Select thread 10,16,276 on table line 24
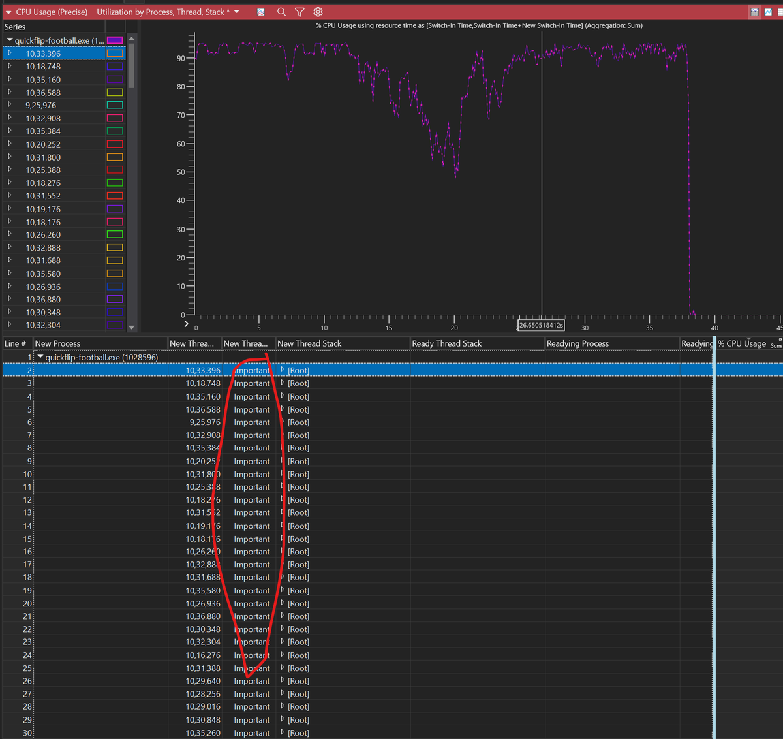Viewport: 783px width, 739px height. pyautogui.click(x=203, y=655)
